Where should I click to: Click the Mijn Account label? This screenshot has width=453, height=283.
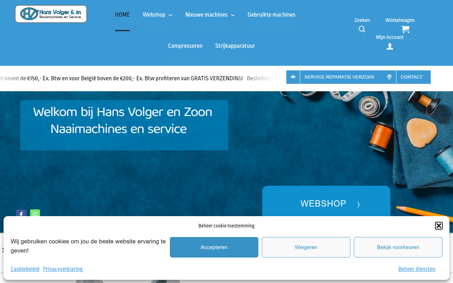pyautogui.click(x=390, y=37)
